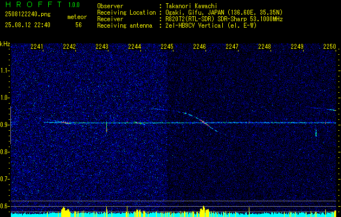Viewport: 341px width, 217px height.
Task: Click the 0.8 kHz frequency label
Action: point(4,152)
